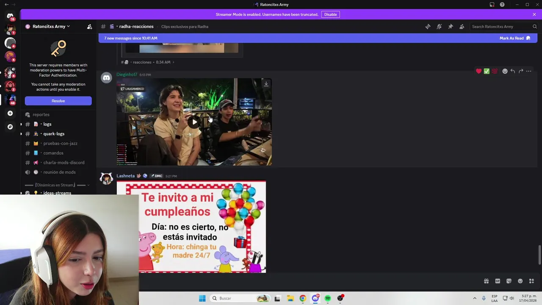React with the red heart emoji
Screen dimensions: 542x305
[x=478, y=71]
